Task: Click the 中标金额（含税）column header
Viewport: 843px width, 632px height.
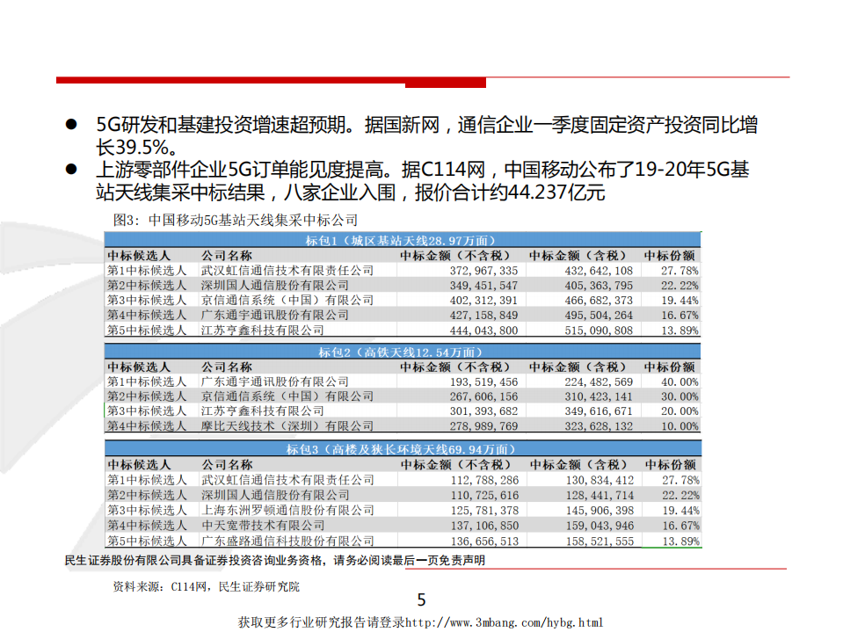Action: pos(578,253)
